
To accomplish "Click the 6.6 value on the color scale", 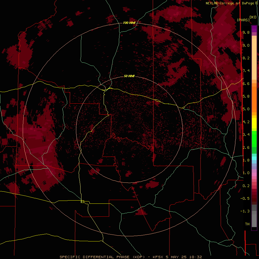I will [246, 83].
